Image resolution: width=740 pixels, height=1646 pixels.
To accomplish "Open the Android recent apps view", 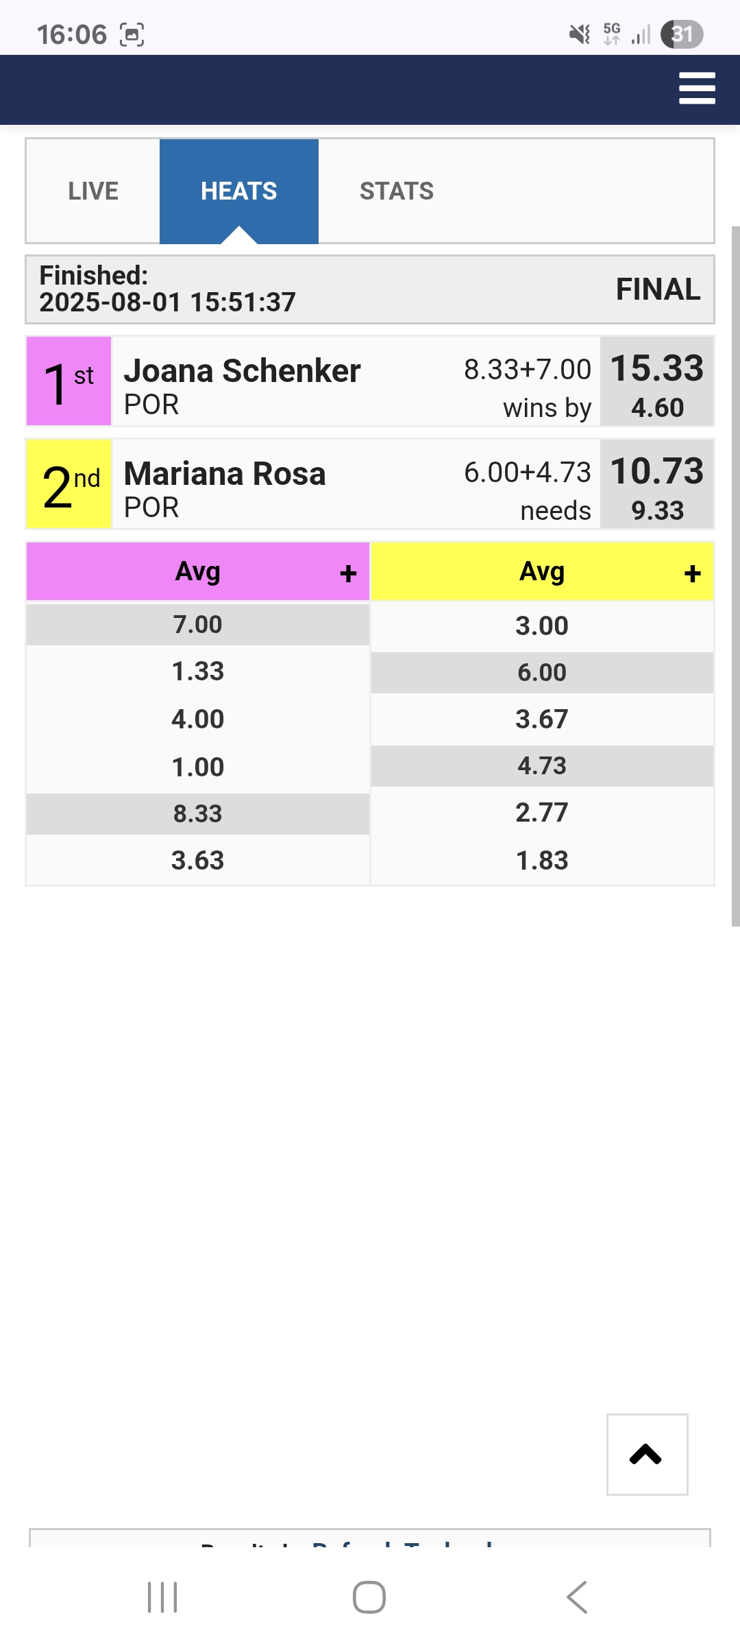I will (162, 1597).
